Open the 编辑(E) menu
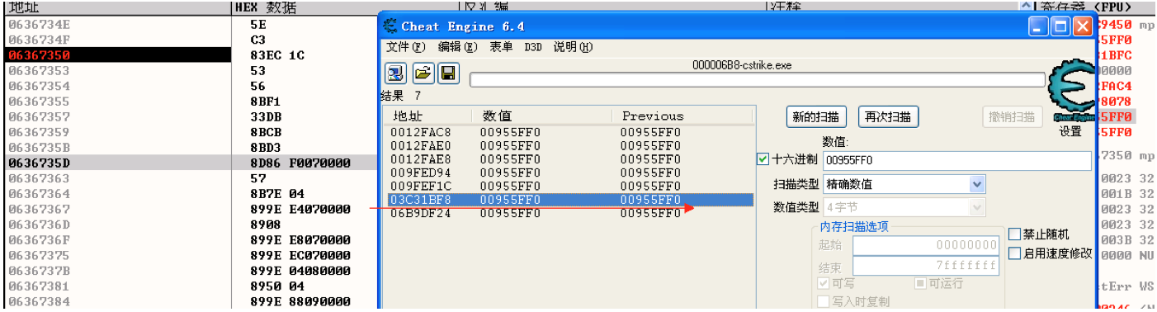The image size is (1157, 312). coord(458,47)
